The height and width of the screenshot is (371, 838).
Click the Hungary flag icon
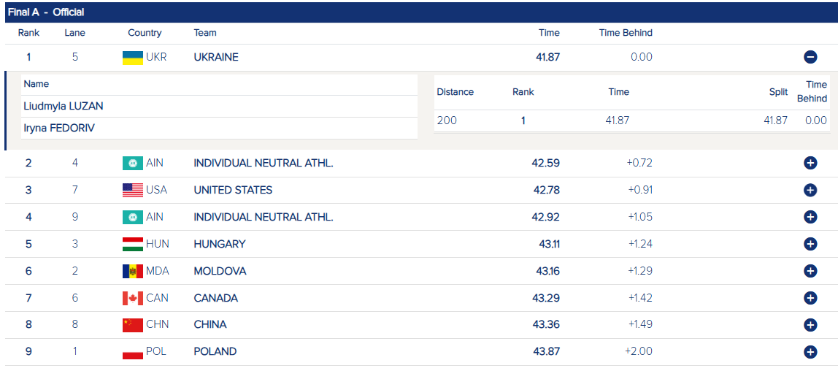(132, 245)
